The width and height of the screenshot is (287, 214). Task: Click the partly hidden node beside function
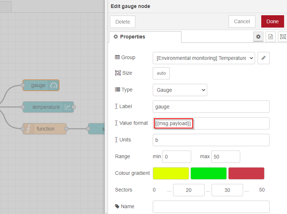(x=97, y=129)
